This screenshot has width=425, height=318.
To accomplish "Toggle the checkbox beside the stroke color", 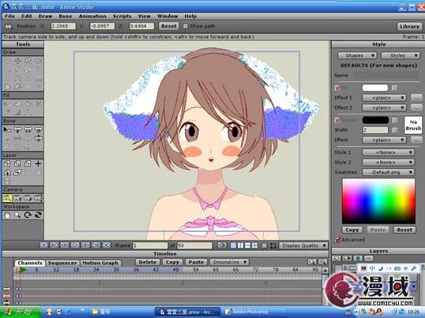I will (395, 120).
